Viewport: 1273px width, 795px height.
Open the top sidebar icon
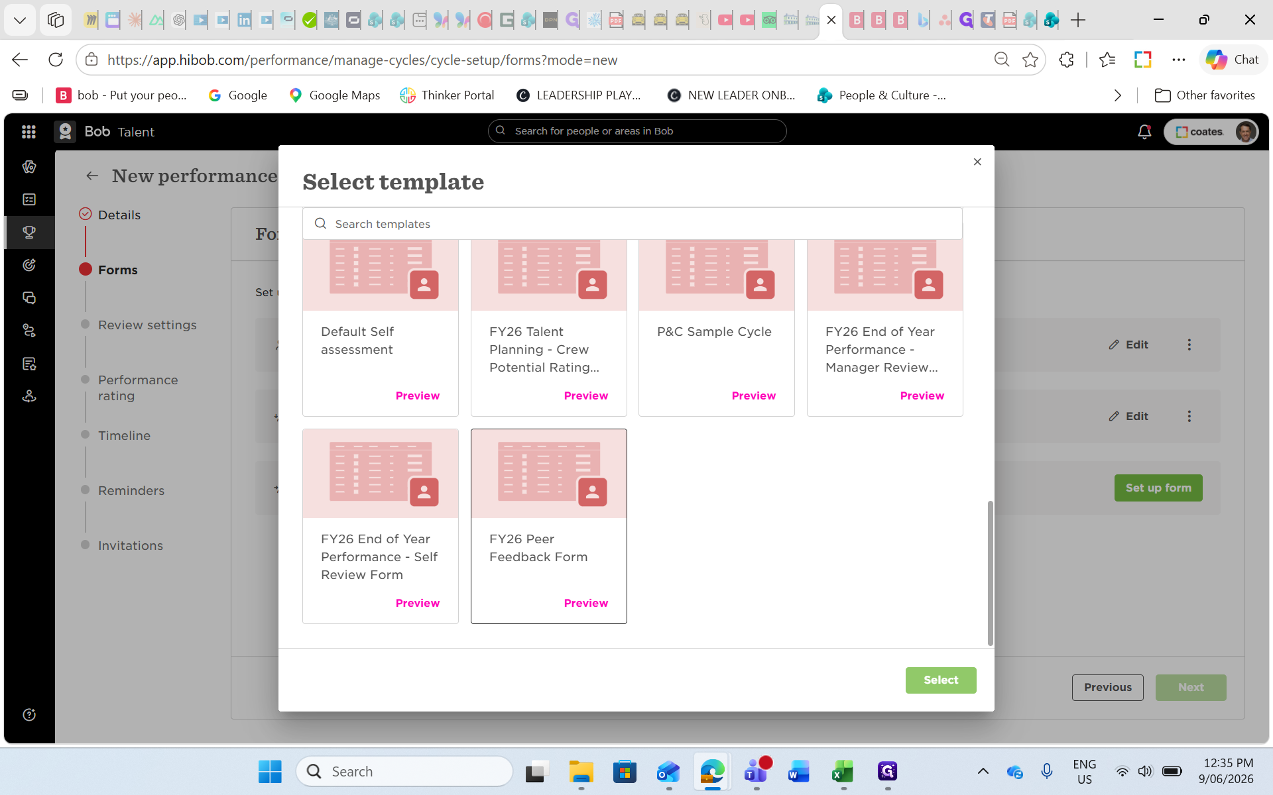tap(29, 167)
